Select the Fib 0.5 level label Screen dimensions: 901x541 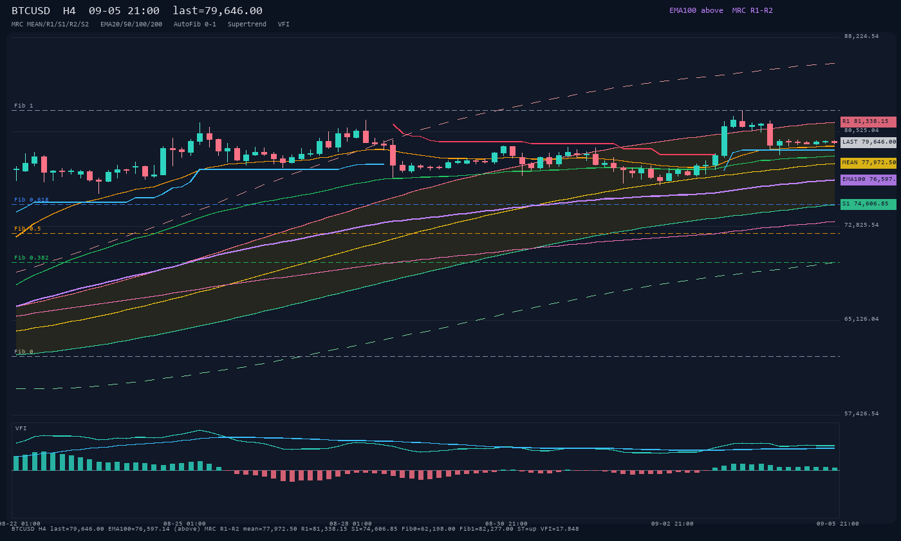click(28, 229)
